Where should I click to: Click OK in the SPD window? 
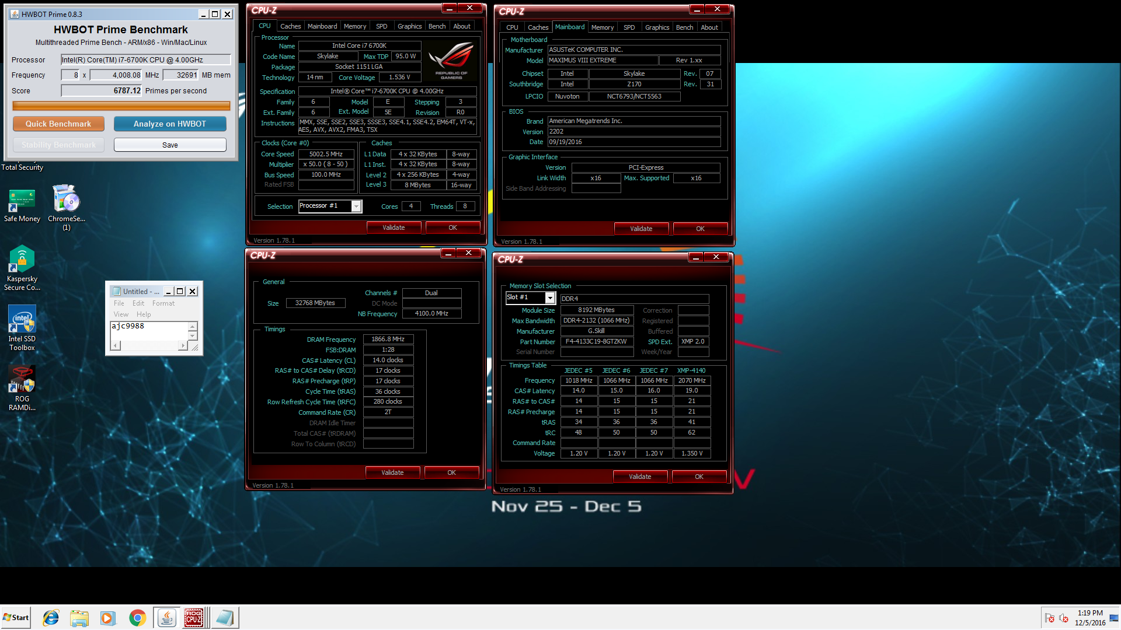click(699, 477)
